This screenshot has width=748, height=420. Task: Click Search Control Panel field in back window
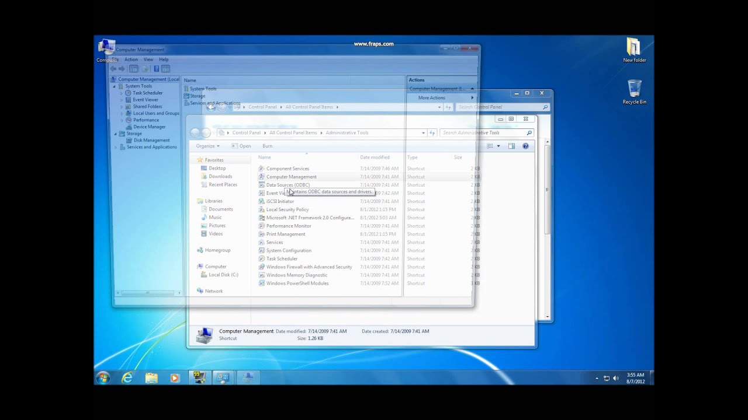click(x=502, y=107)
